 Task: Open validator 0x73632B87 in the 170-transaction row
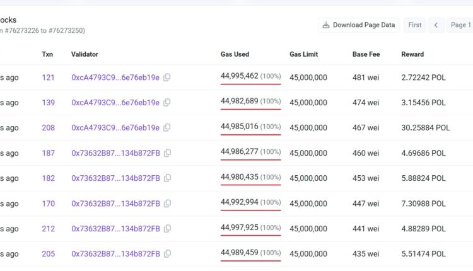tap(115, 204)
